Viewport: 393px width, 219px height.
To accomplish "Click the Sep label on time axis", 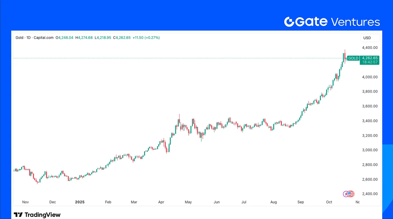I will [300, 202].
